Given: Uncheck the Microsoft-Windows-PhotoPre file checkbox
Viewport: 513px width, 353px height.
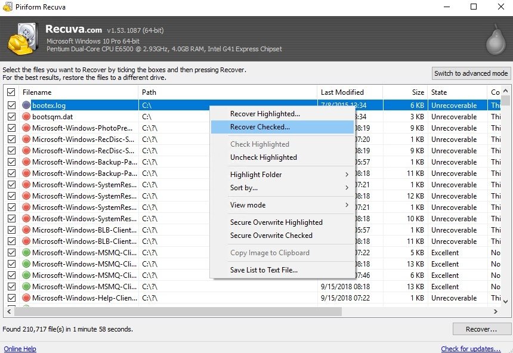Looking at the screenshot, I should click(x=11, y=128).
